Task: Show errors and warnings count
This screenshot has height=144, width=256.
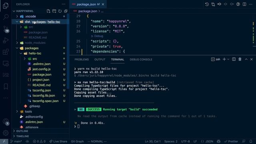Action: click(39, 141)
